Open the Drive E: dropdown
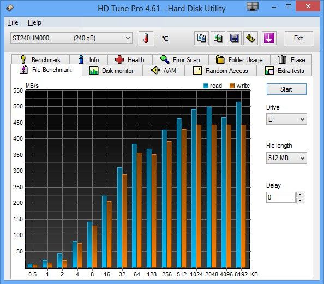 click(286, 119)
